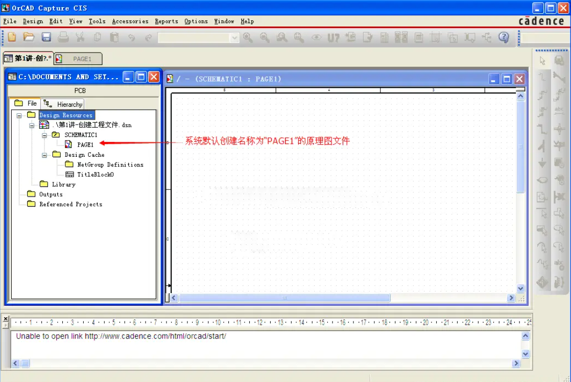Open the Design menu
Image resolution: width=571 pixels, height=382 pixels.
coord(33,21)
